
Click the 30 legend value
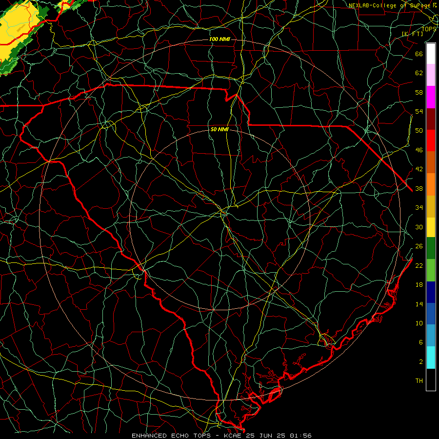click(419, 227)
